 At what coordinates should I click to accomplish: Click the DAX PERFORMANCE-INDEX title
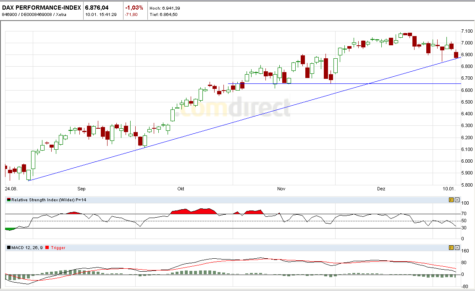click(41, 7)
